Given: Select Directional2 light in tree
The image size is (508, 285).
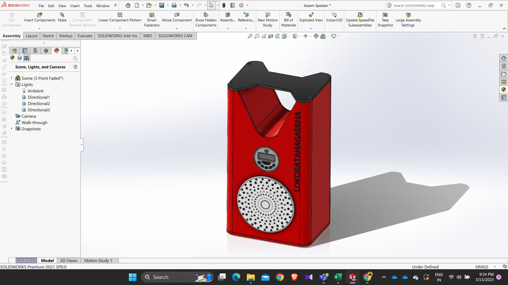Looking at the screenshot, I should click(x=39, y=103).
